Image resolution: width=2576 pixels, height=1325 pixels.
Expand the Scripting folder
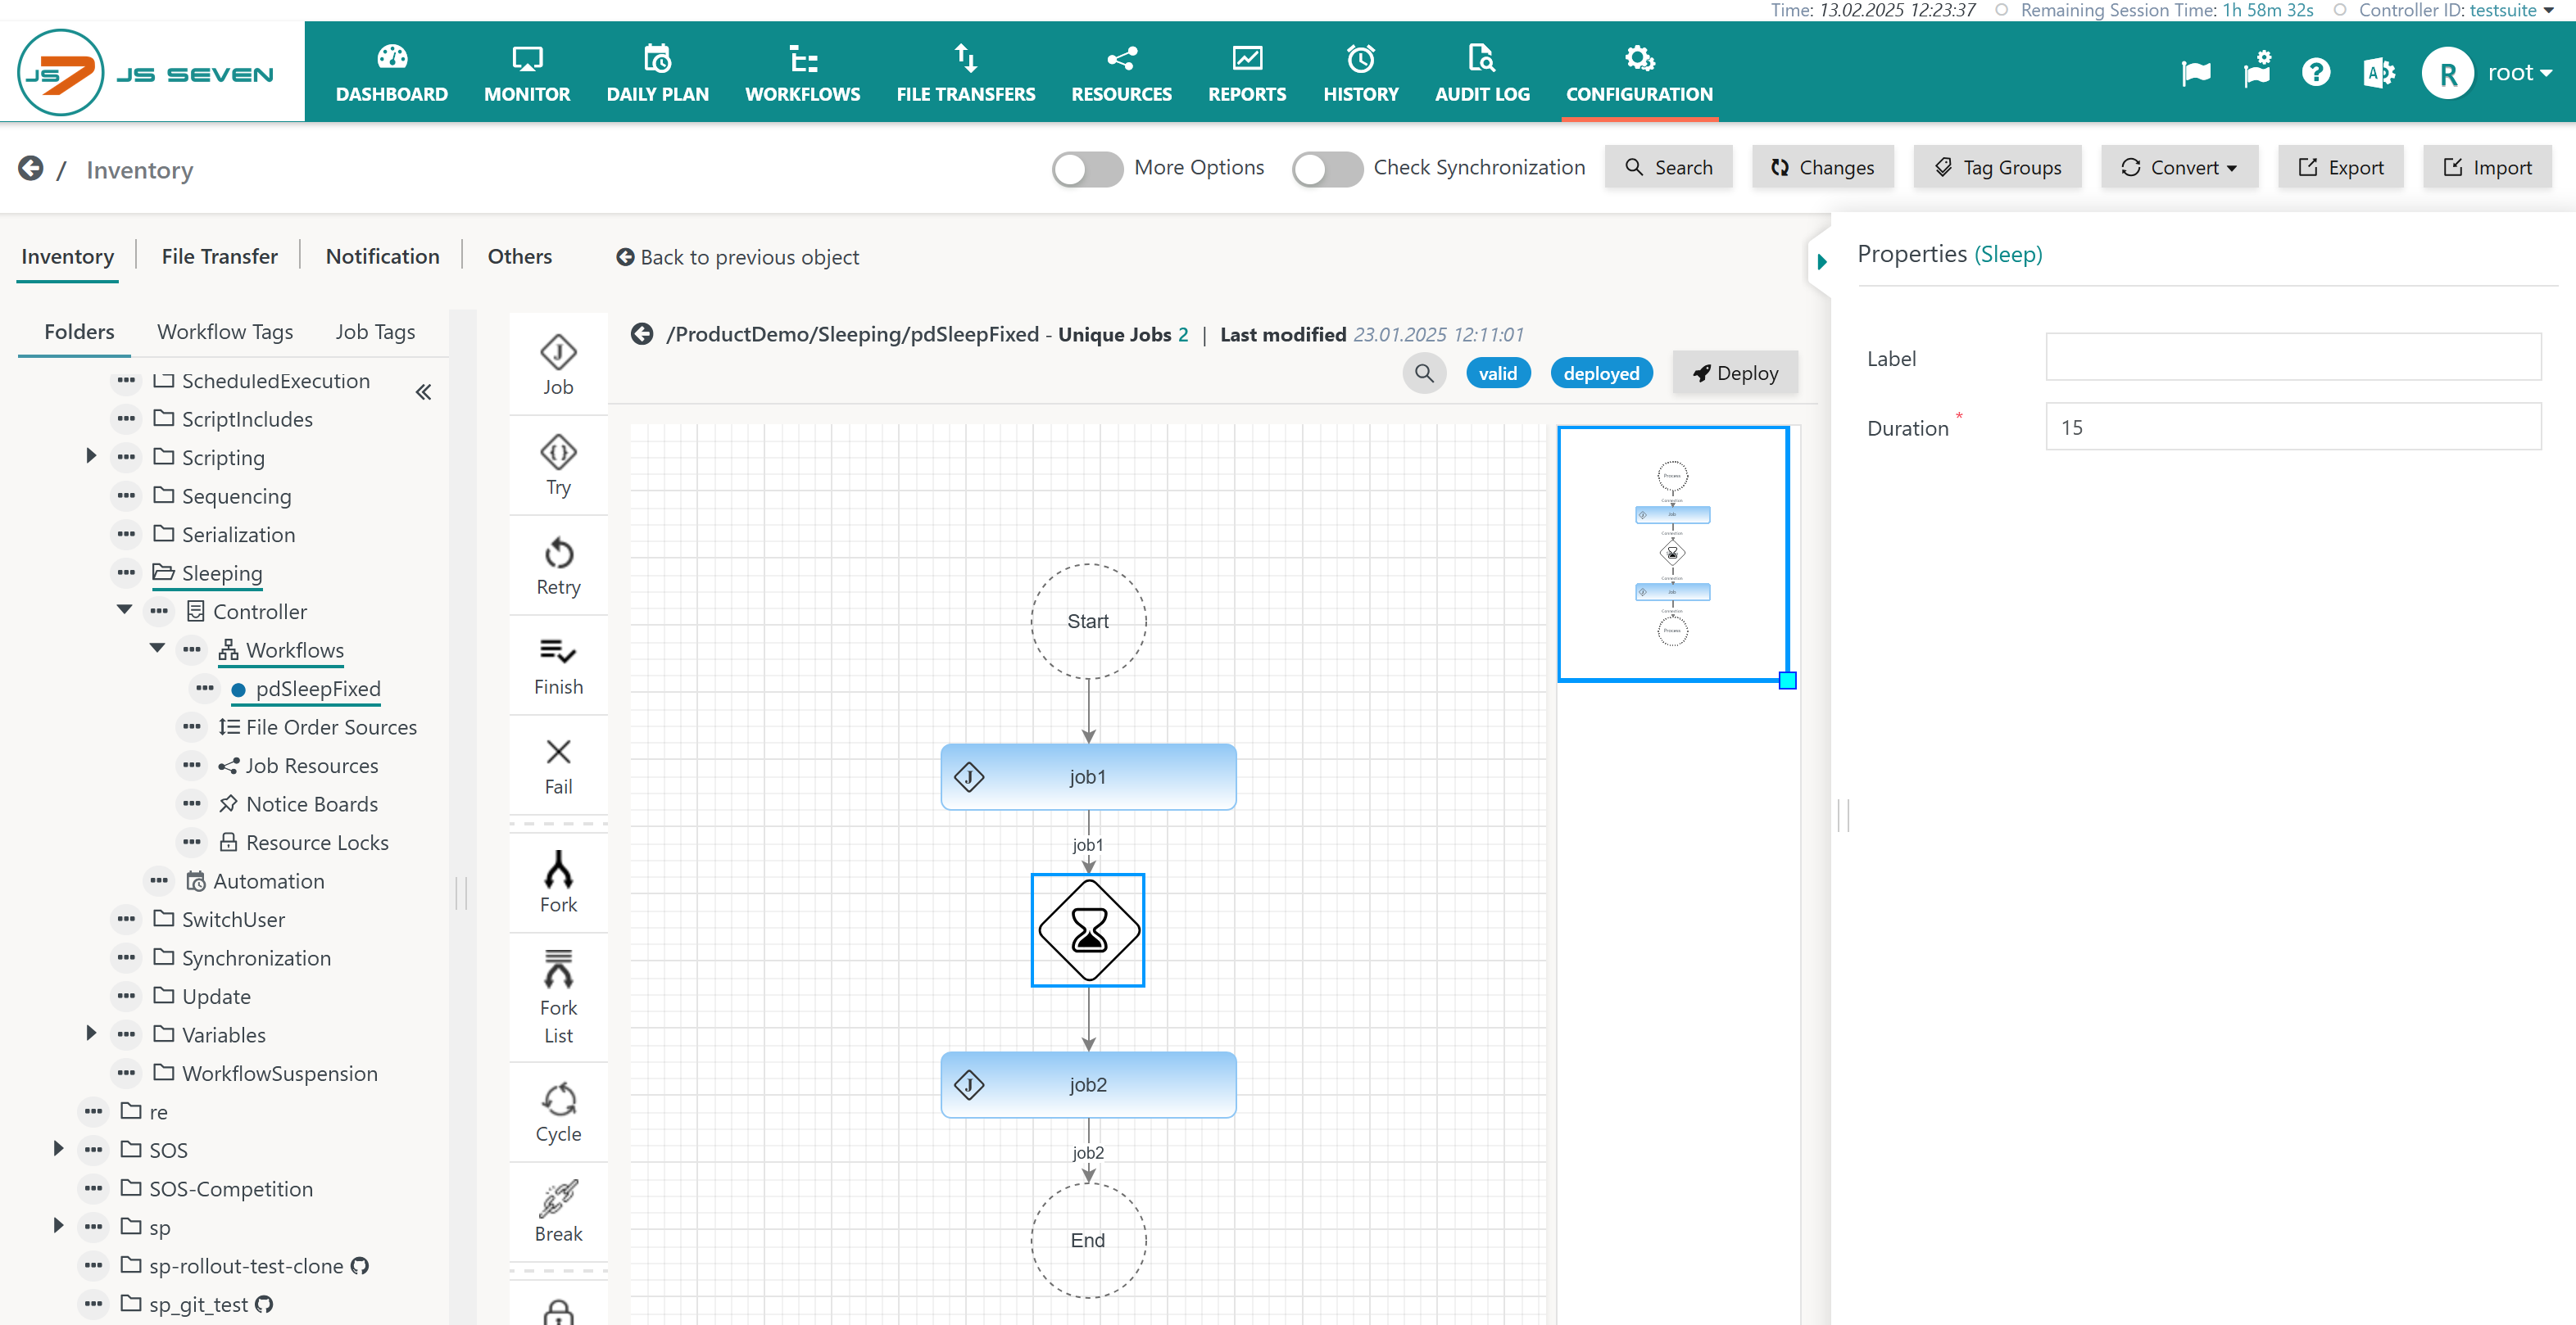pyautogui.click(x=91, y=457)
